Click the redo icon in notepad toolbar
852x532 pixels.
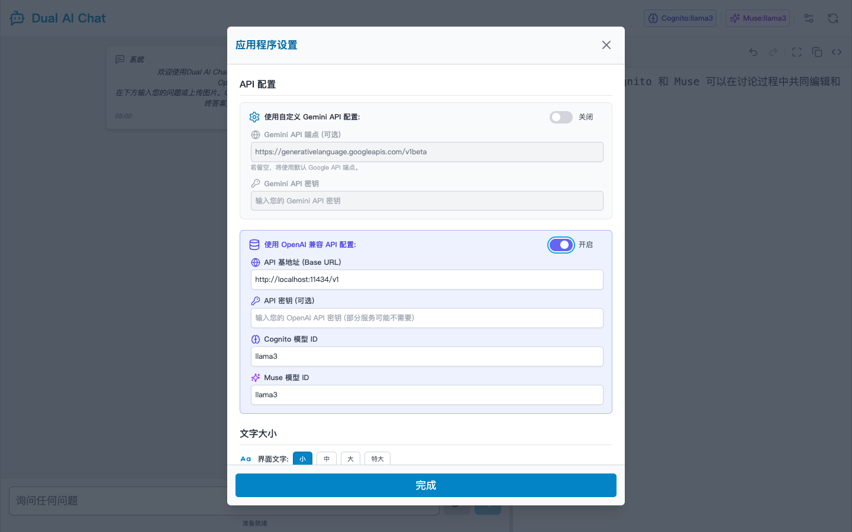(x=773, y=52)
